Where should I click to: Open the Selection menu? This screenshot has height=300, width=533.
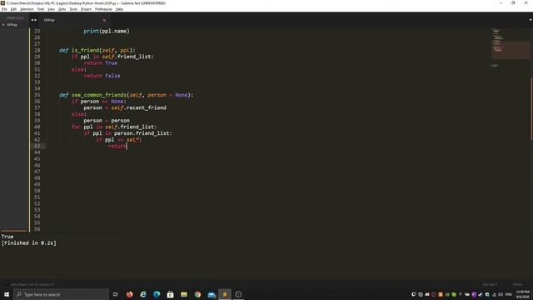(x=27, y=9)
